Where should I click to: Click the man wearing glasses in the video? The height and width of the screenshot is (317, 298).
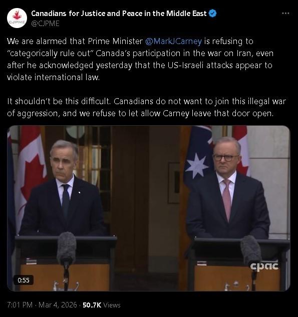[228, 188]
